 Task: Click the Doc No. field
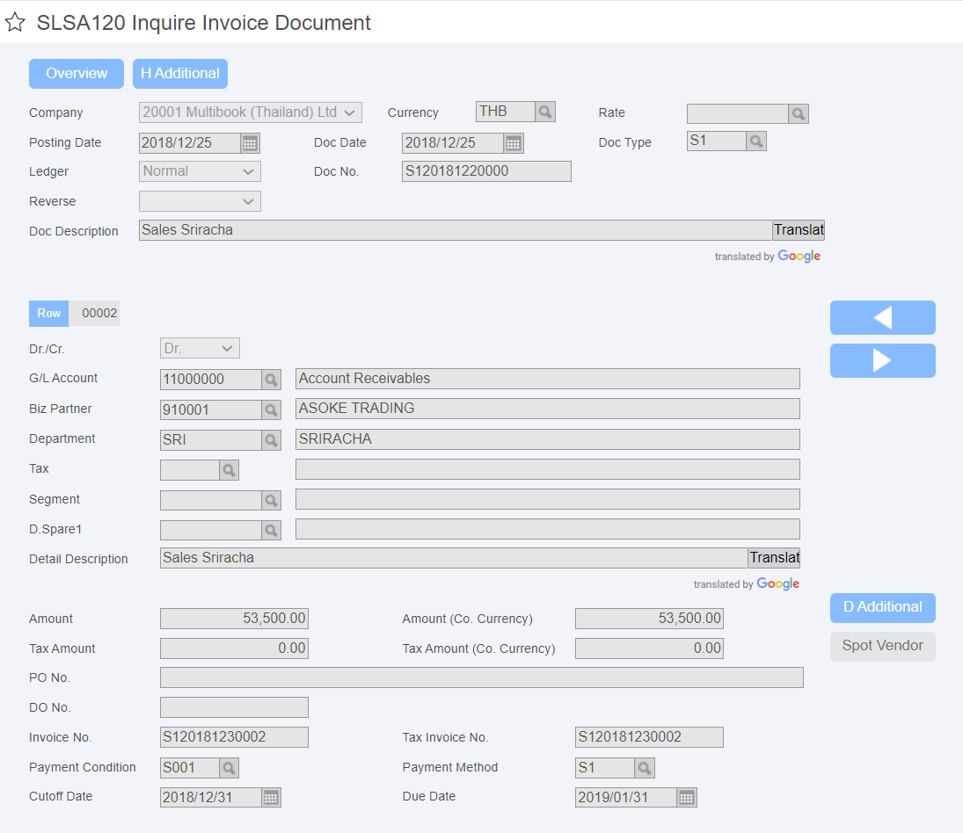coord(486,171)
